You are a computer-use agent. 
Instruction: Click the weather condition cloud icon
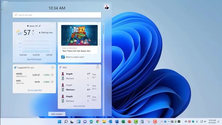coord(19,32)
